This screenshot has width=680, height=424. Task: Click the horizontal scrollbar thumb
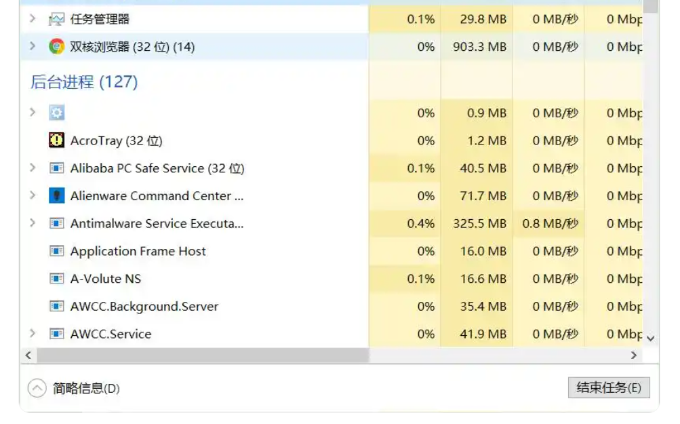pyautogui.click(x=203, y=355)
